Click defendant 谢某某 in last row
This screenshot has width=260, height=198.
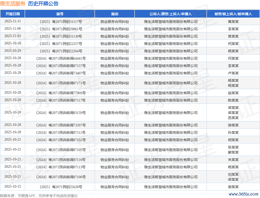233,187
